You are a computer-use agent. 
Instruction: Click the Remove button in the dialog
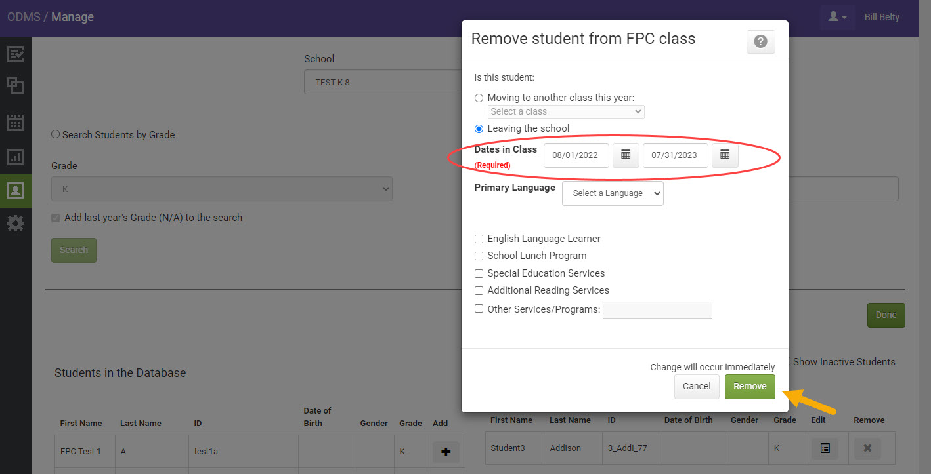click(x=750, y=386)
